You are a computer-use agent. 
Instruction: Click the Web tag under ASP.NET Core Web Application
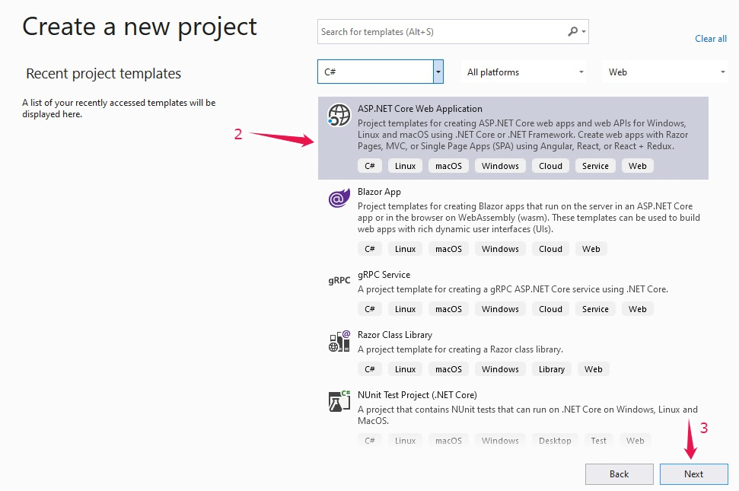coord(637,166)
